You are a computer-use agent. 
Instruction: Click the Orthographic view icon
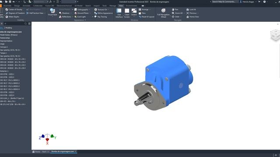point(76,10)
